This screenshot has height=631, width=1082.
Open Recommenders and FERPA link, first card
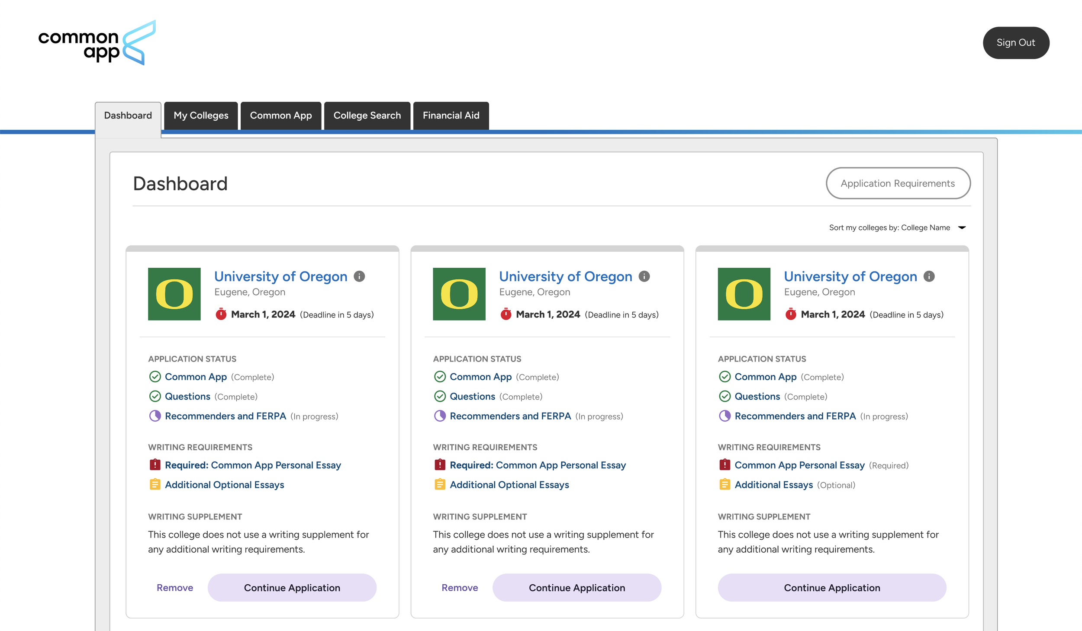(225, 416)
